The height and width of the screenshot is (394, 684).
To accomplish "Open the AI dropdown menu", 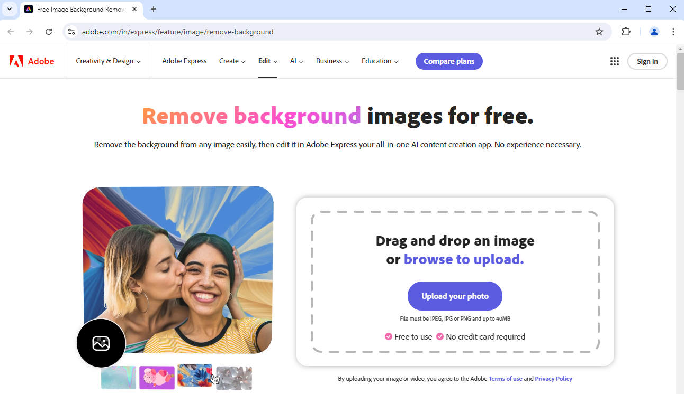I will coord(296,61).
